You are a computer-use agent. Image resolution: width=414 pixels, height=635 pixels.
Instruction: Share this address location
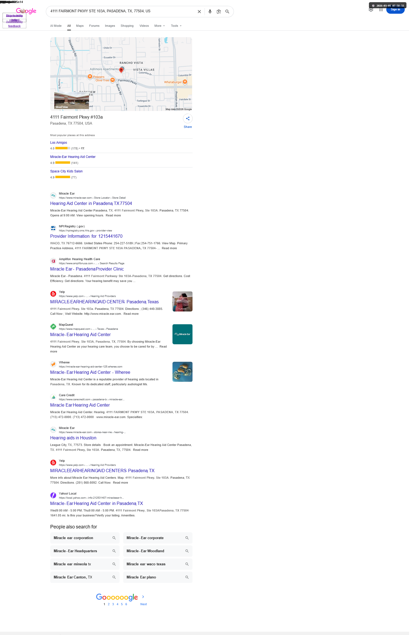click(188, 119)
